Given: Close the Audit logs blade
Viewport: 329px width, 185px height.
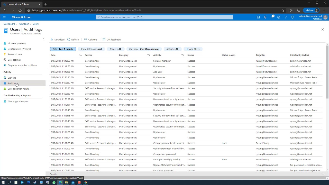Looking at the screenshot, I should (323, 30).
